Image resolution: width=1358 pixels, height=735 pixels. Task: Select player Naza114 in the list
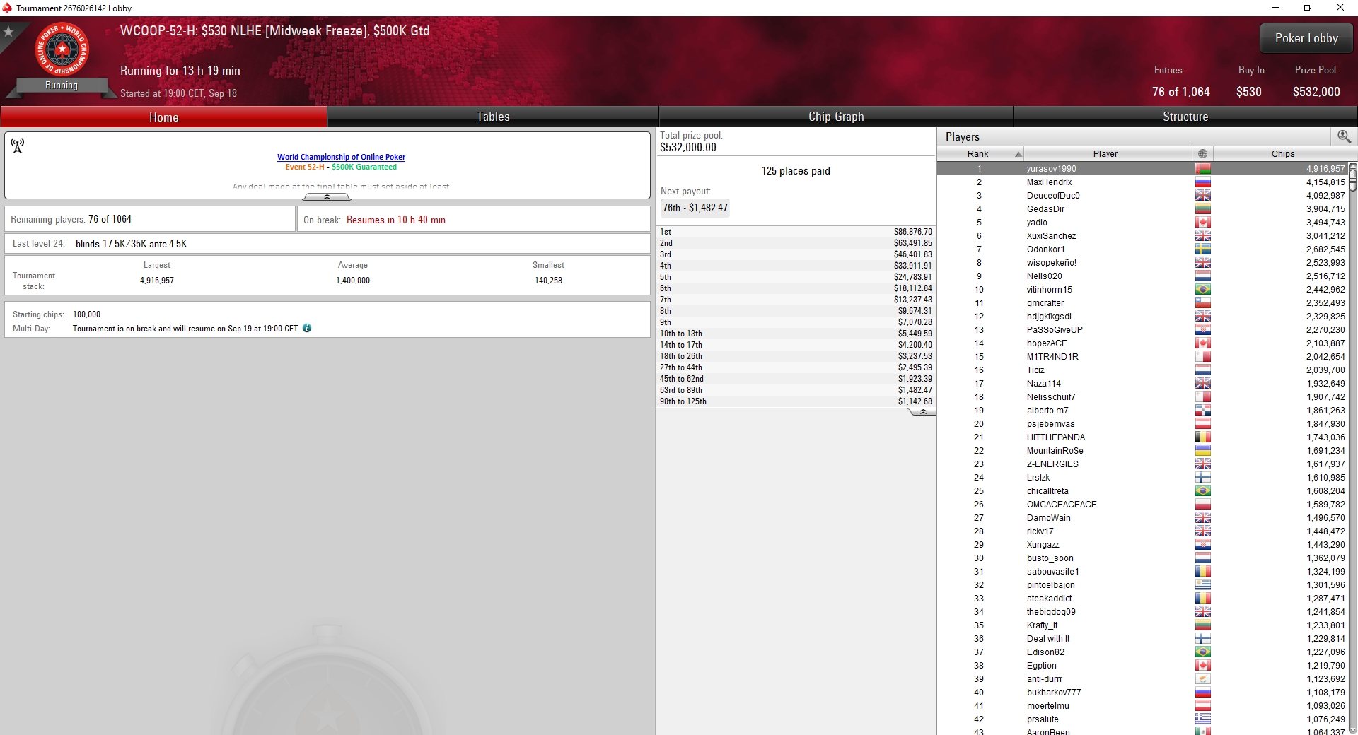1142,384
